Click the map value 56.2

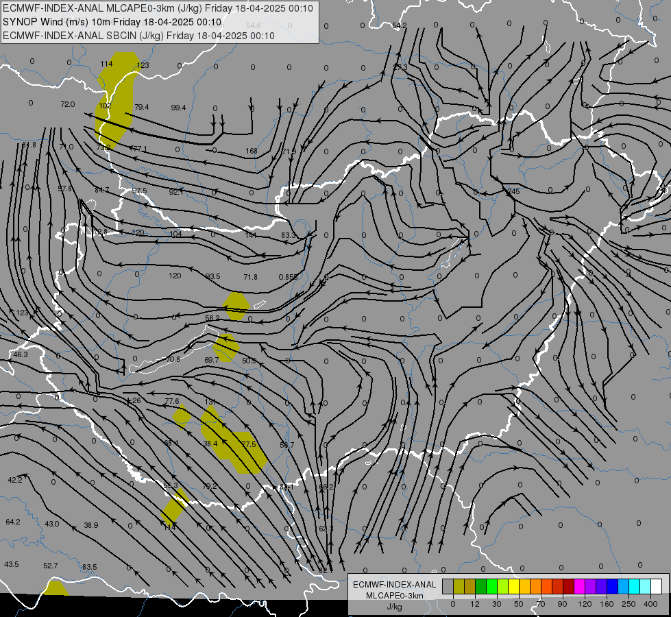(x=212, y=318)
